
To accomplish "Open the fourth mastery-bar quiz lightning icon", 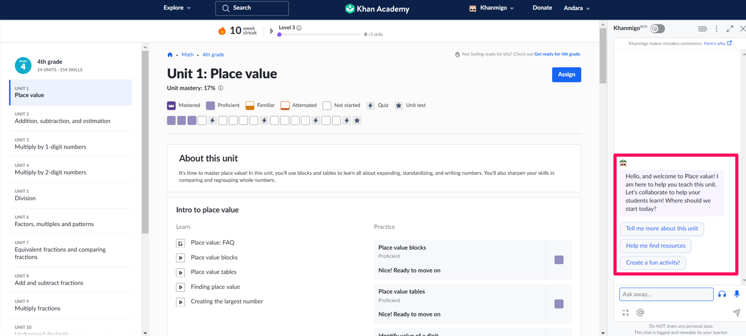I will (347, 120).
